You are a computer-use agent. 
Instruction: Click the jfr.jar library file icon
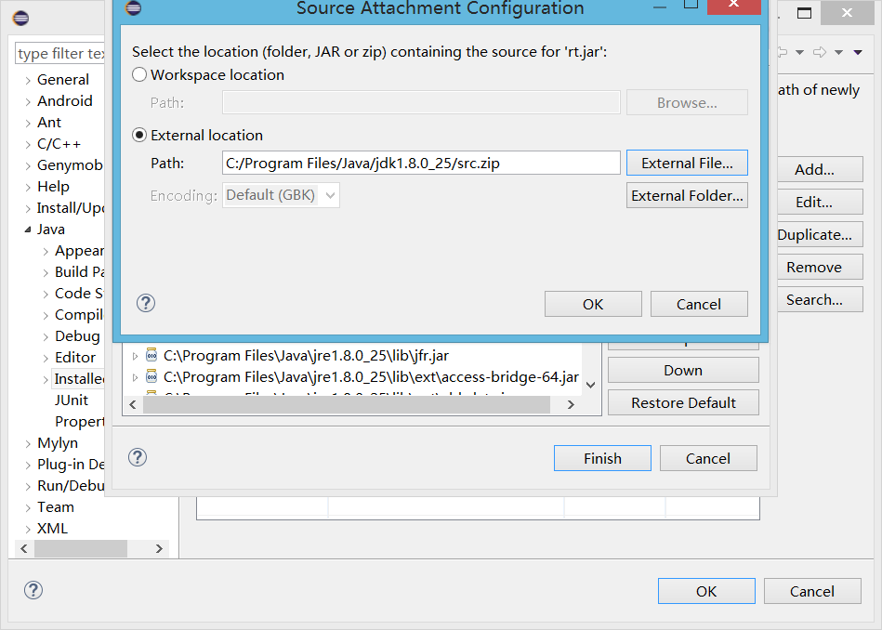(x=151, y=355)
